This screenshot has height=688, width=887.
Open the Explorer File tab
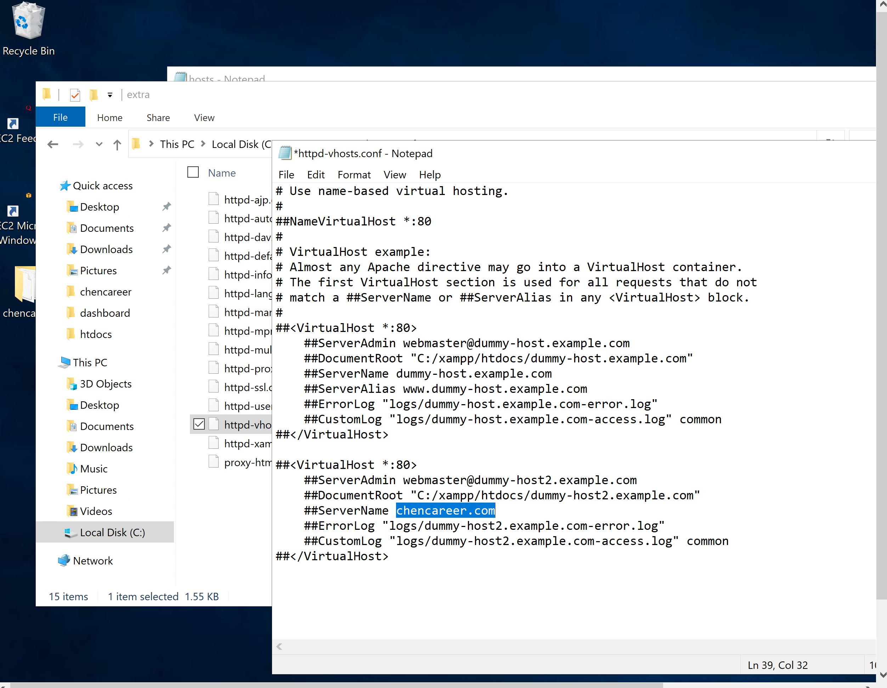point(61,117)
